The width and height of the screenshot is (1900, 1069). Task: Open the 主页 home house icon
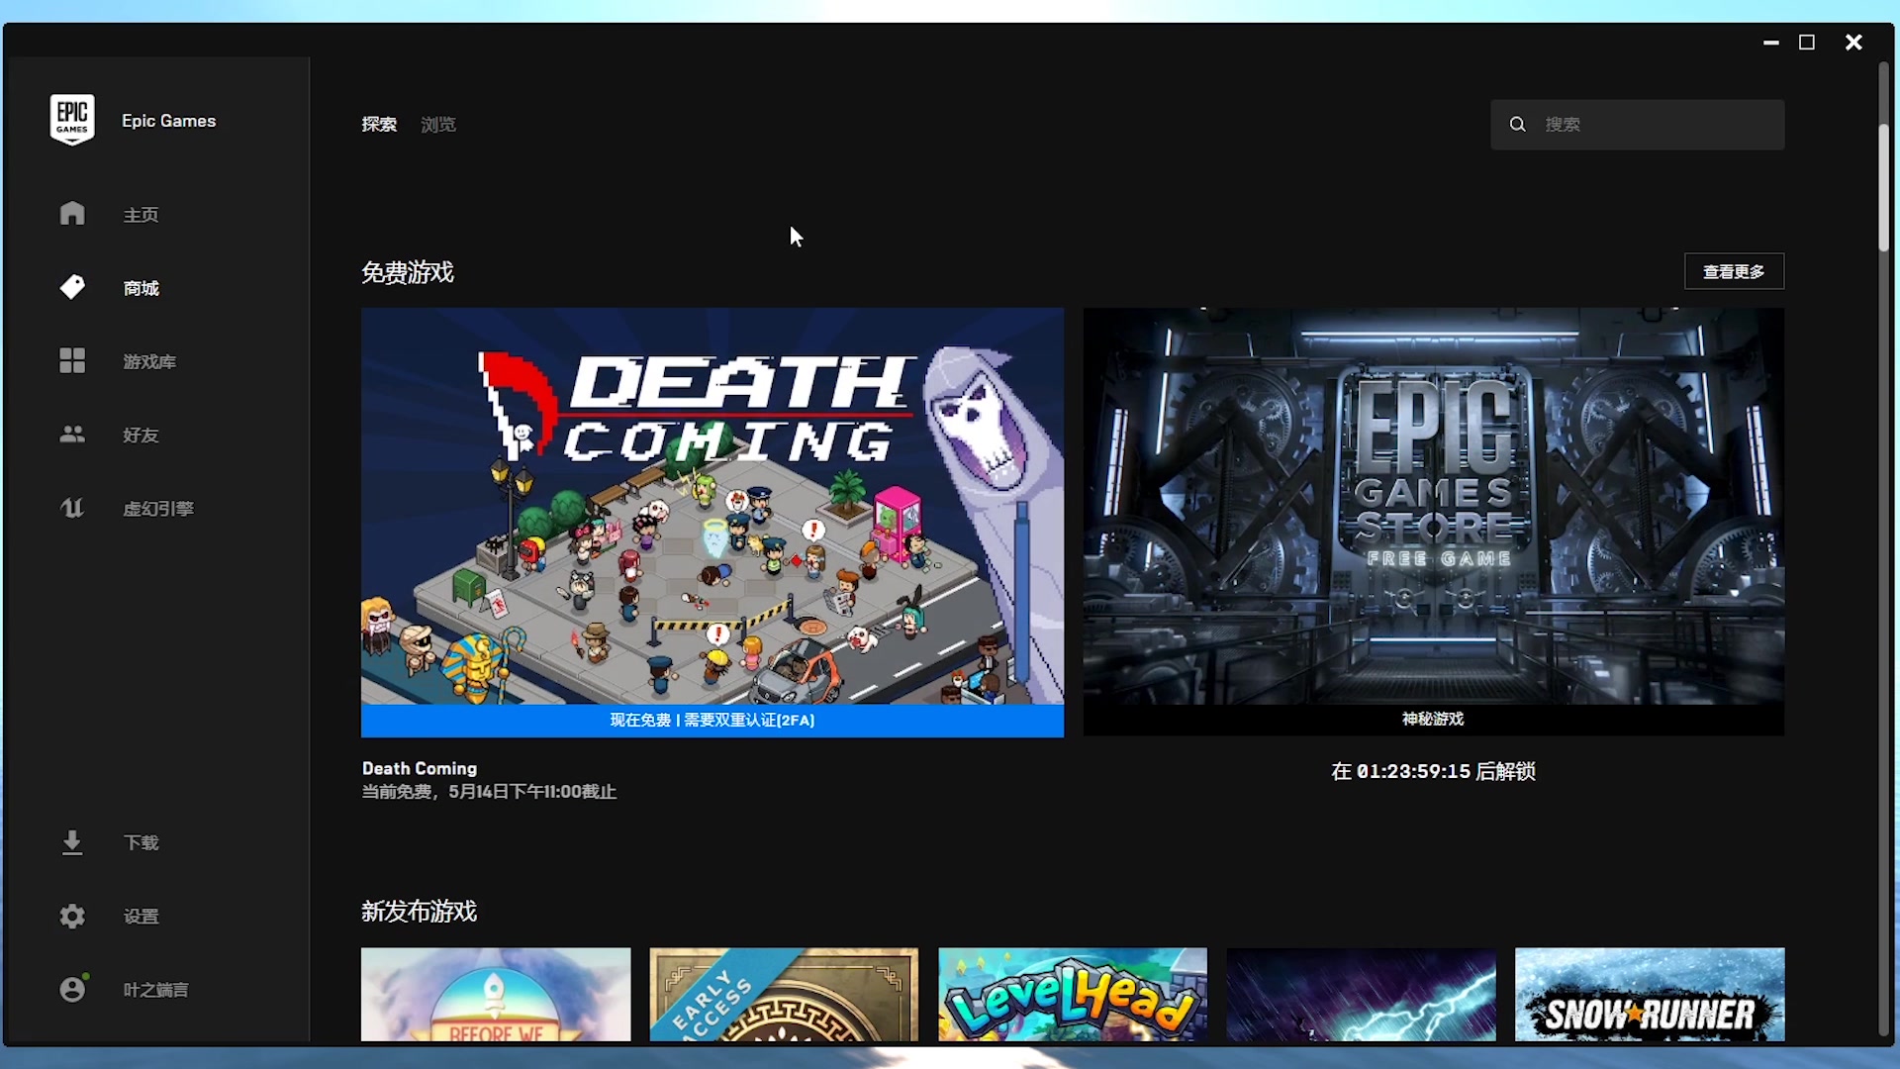point(72,214)
